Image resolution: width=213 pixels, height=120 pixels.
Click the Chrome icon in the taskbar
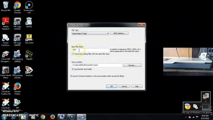click(43, 117)
